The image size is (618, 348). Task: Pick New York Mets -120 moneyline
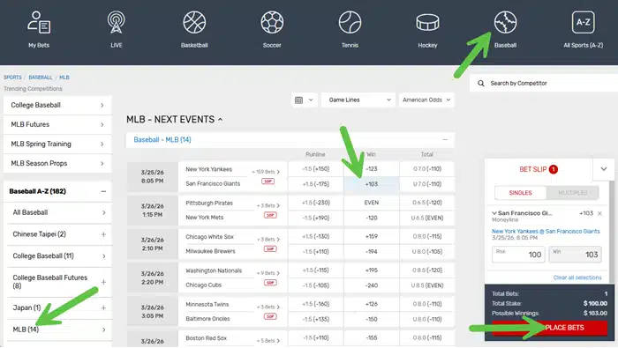pyautogui.click(x=372, y=218)
